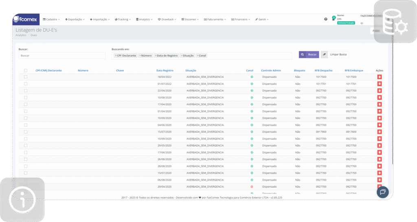Open the help question mark icon
Image resolution: width=417 pixels, height=222 pixels.
click(326, 19)
